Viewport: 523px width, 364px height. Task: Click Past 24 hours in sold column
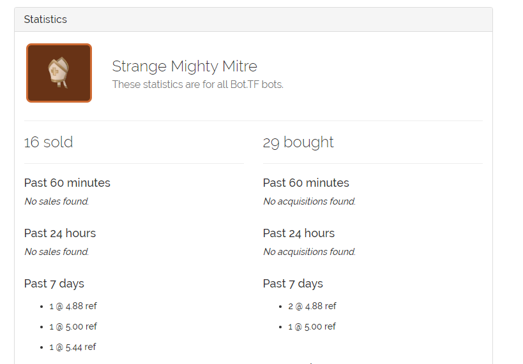[x=60, y=233]
